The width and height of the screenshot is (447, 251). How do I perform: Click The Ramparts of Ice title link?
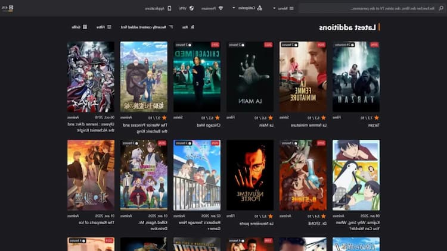(x=97, y=222)
